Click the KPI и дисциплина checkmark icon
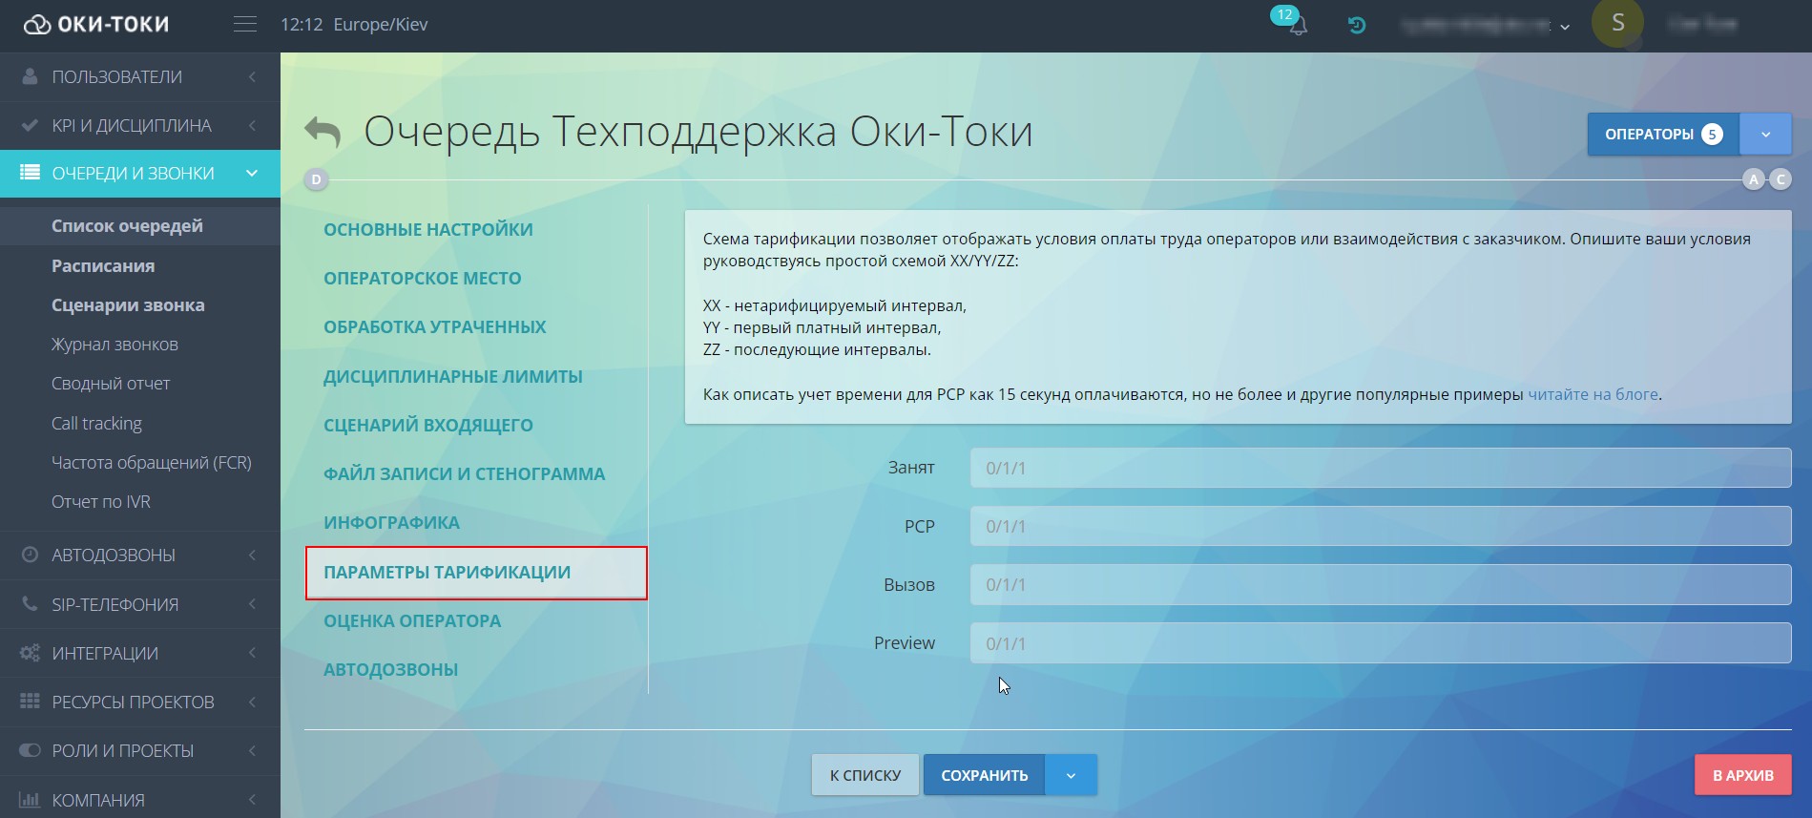The width and height of the screenshot is (1812, 818). coord(30,125)
